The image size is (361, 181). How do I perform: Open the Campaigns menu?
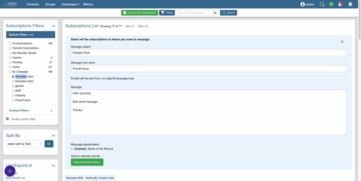pyautogui.click(x=71, y=4)
